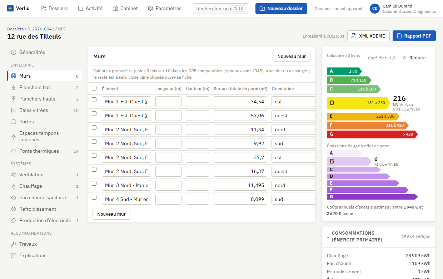Click the Chauffage flame icon
The height and width of the screenshot is (279, 443).
pos(14,186)
